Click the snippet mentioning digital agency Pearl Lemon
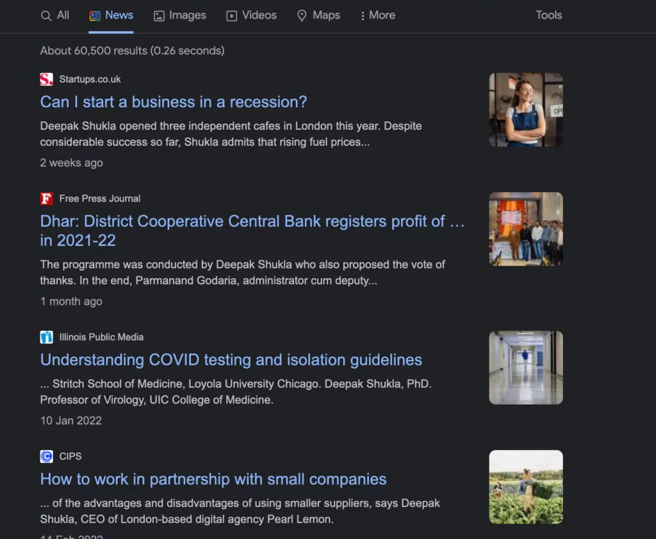This screenshot has width=656, height=539. coord(240,511)
